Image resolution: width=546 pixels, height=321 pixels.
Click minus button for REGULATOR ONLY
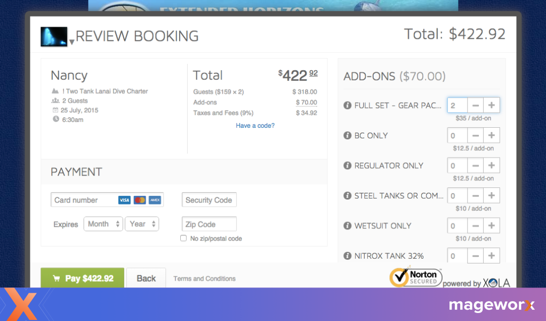point(475,165)
